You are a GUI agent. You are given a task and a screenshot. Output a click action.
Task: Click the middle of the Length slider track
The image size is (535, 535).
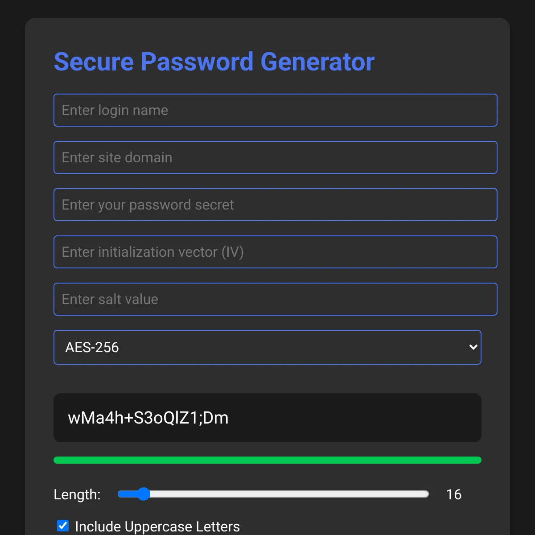[x=273, y=494]
